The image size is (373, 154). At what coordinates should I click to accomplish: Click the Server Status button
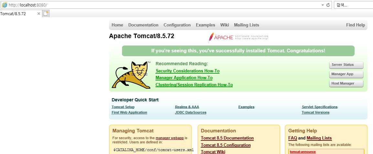pyautogui.click(x=346, y=65)
